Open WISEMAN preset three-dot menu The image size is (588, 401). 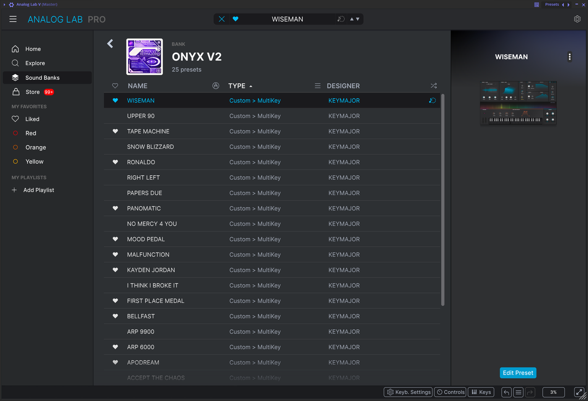tap(570, 57)
